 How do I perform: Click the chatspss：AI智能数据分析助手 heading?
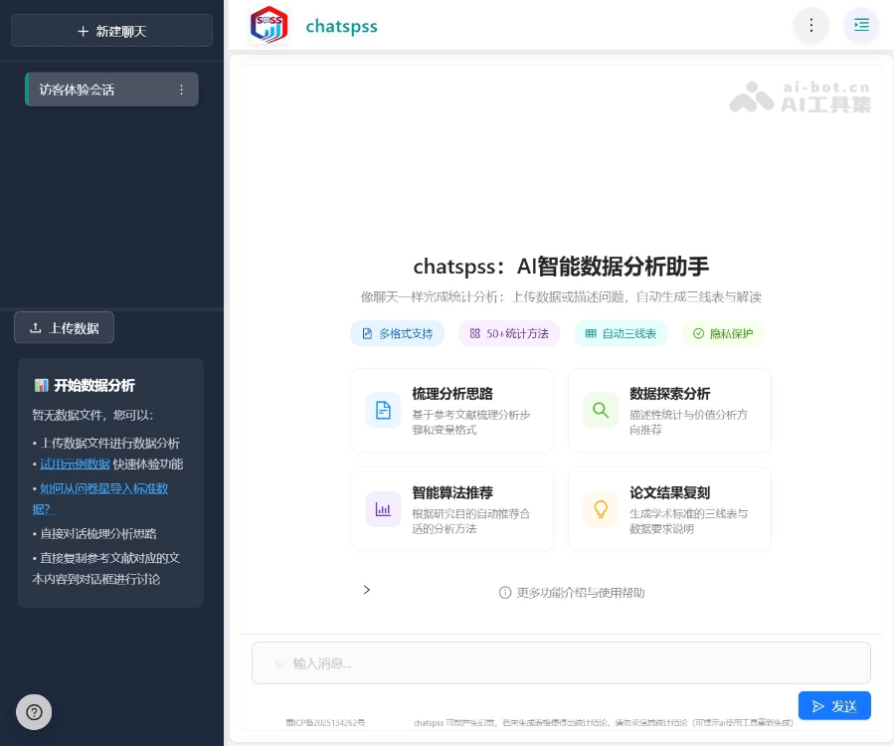561,267
